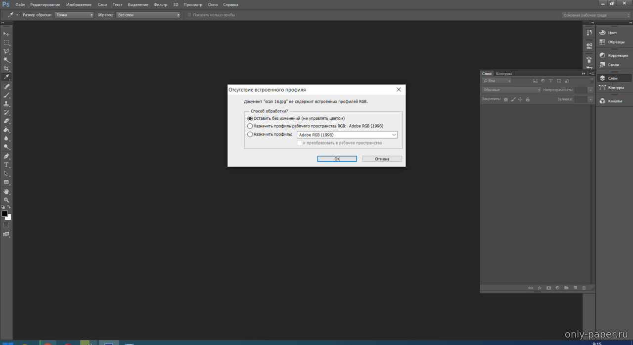Open the History panel icon

[589, 33]
